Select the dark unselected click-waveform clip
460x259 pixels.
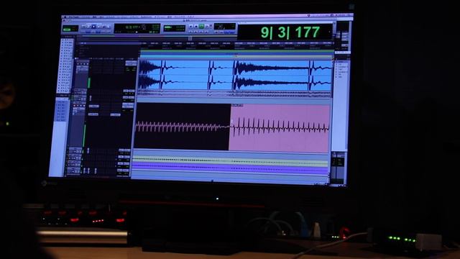(182, 127)
